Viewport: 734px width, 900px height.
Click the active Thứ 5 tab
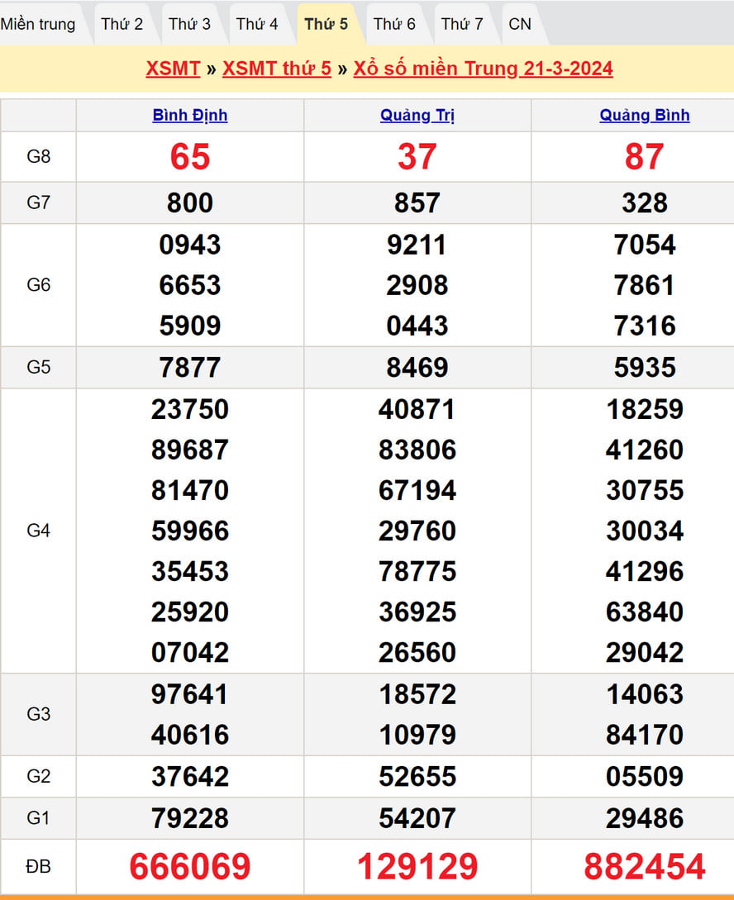point(326,24)
